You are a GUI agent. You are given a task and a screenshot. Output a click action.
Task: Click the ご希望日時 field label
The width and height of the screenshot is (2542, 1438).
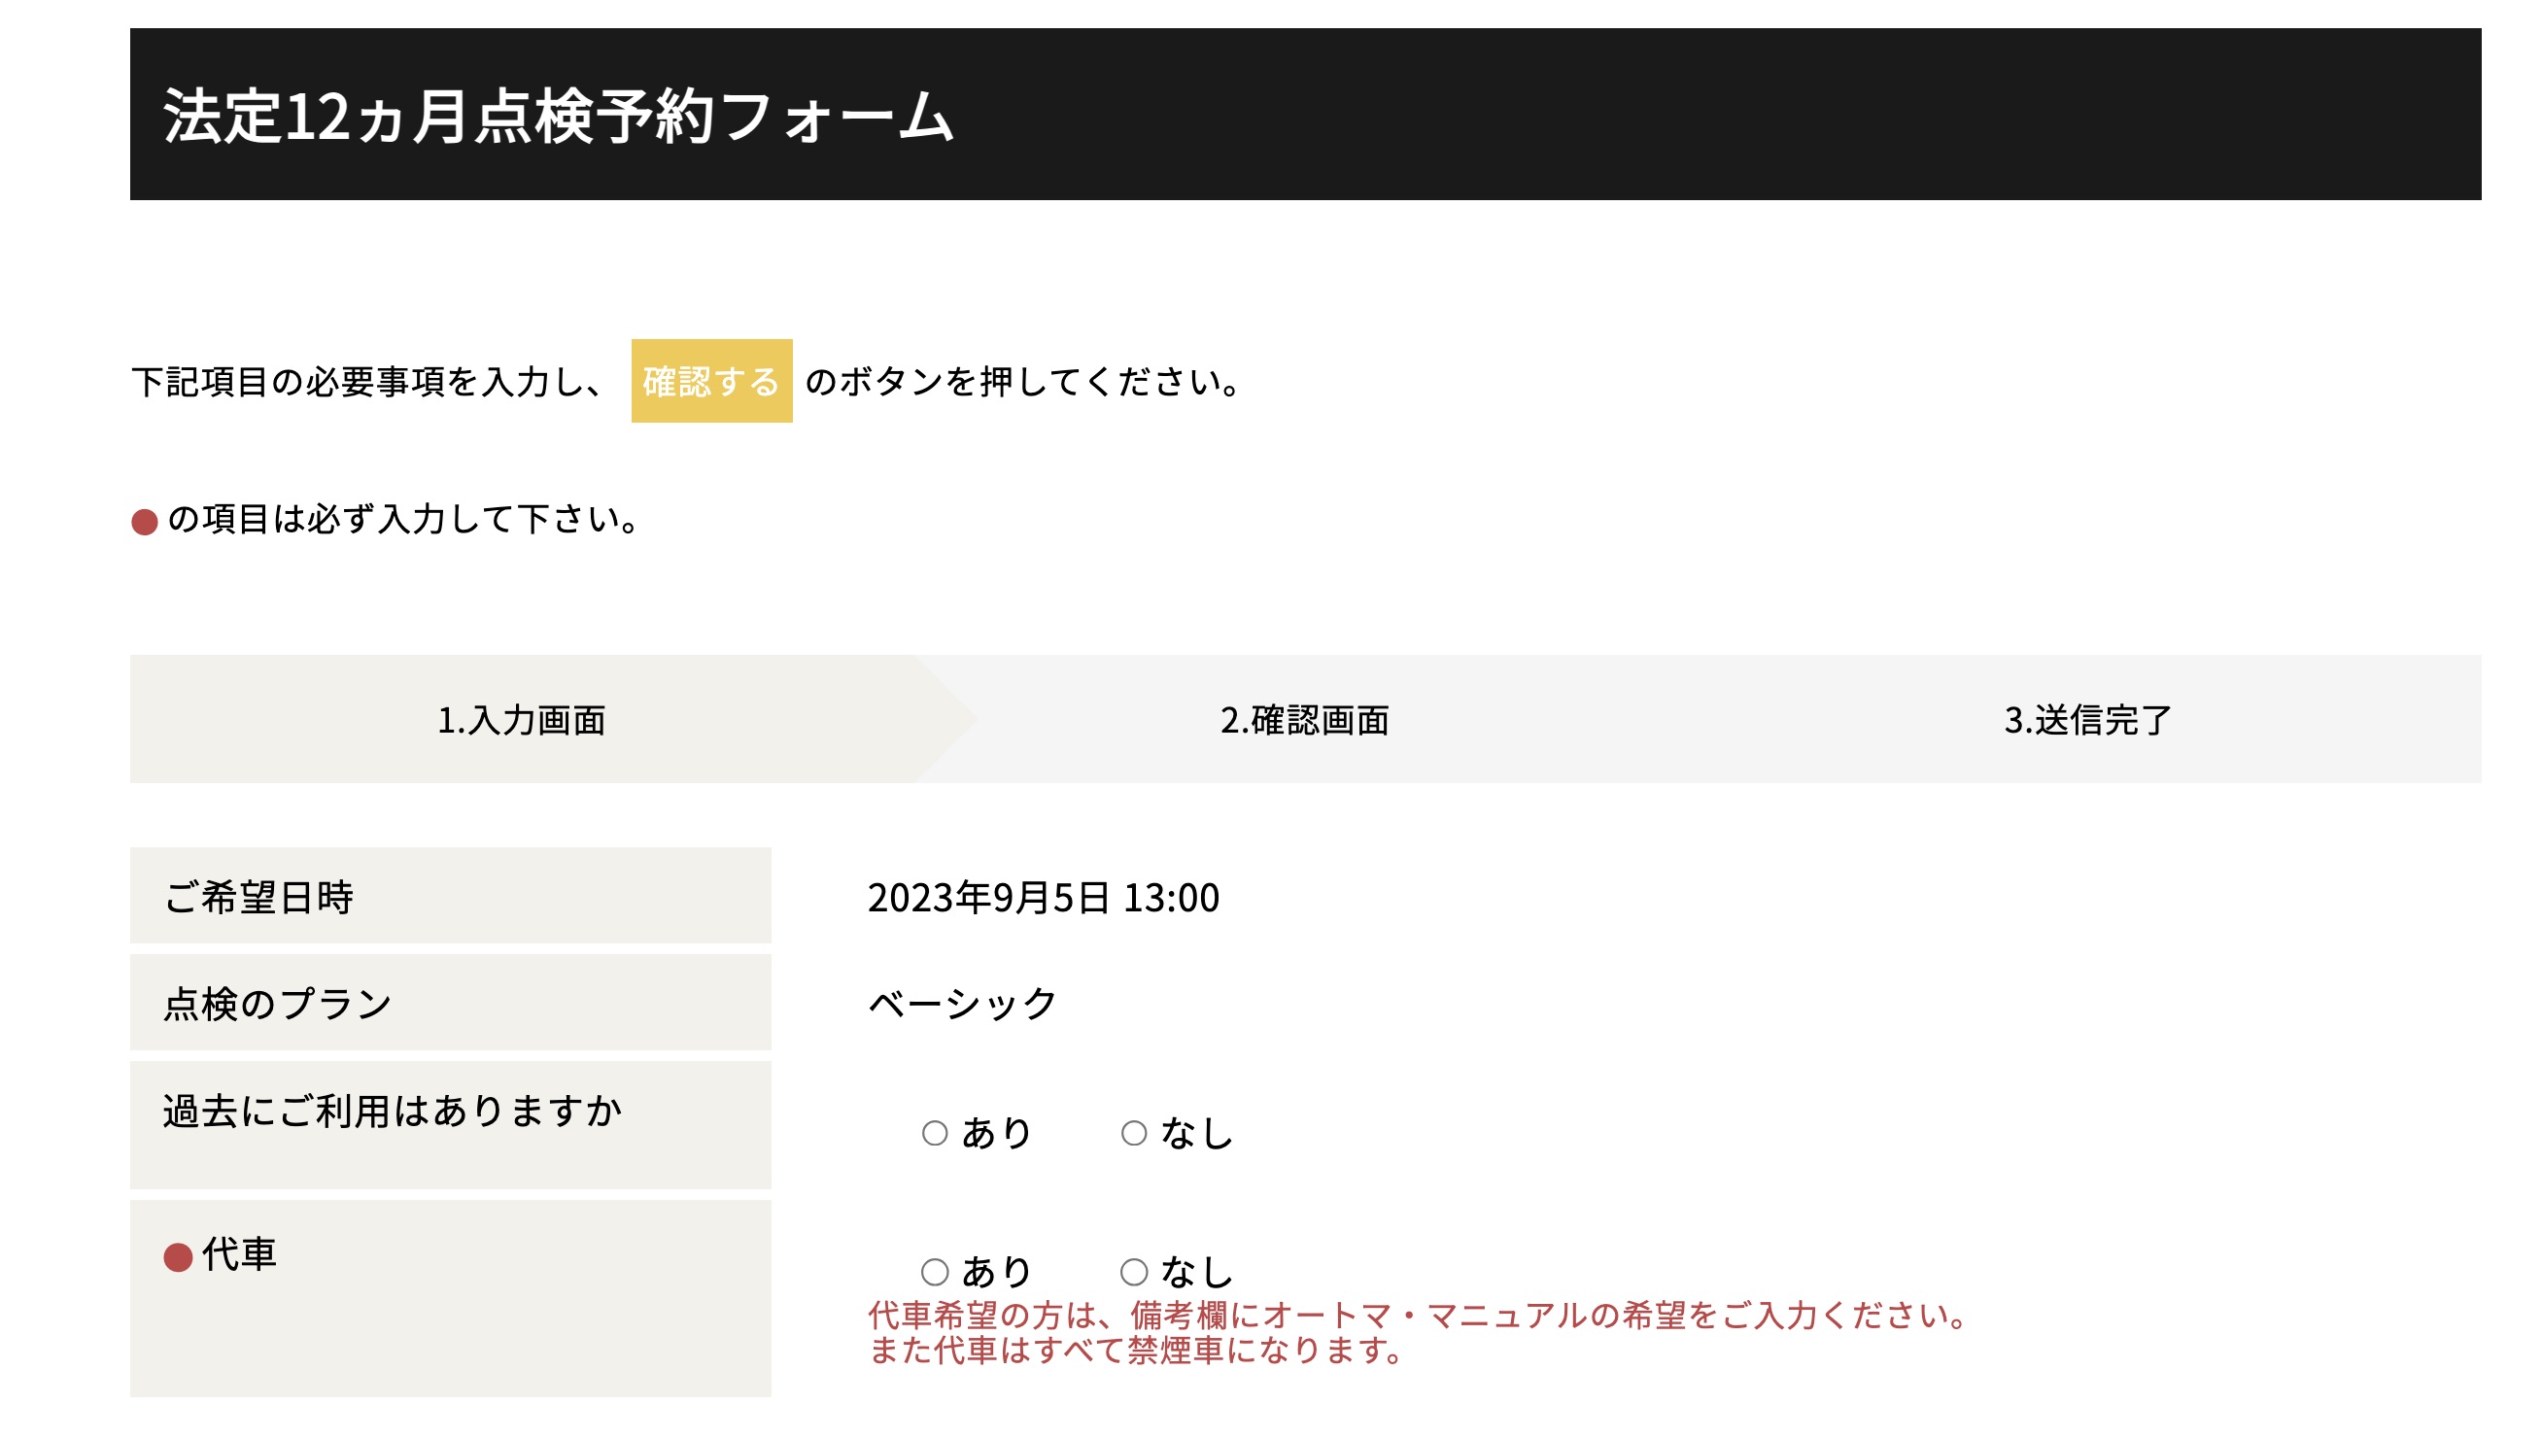coord(258,898)
